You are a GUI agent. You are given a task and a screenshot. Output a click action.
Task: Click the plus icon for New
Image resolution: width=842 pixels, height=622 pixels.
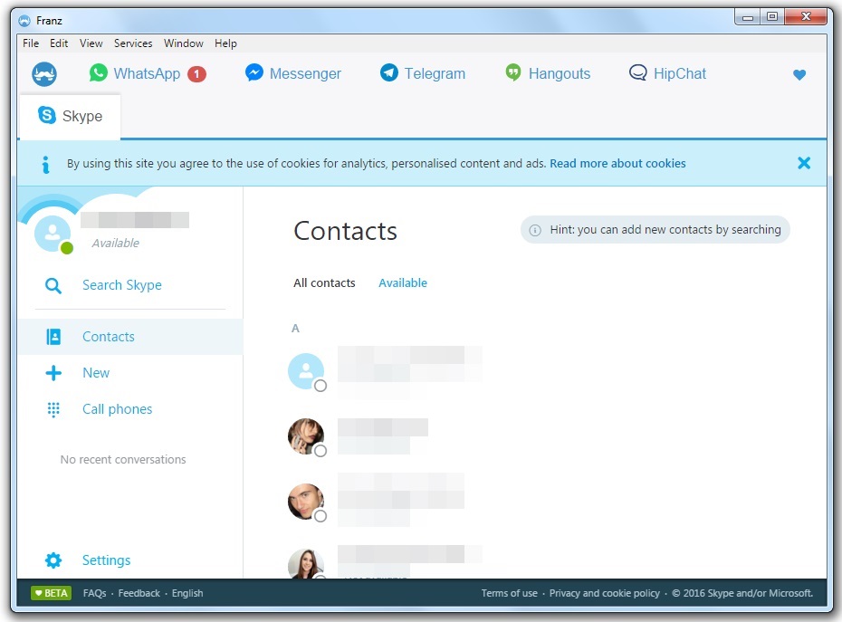click(x=53, y=373)
